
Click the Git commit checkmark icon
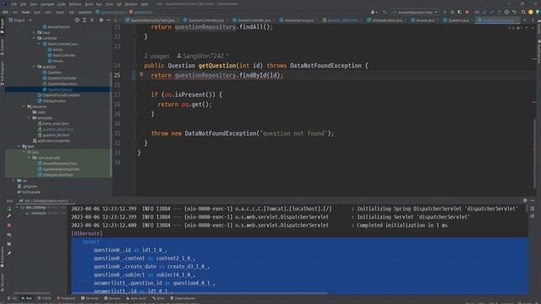coord(492,12)
